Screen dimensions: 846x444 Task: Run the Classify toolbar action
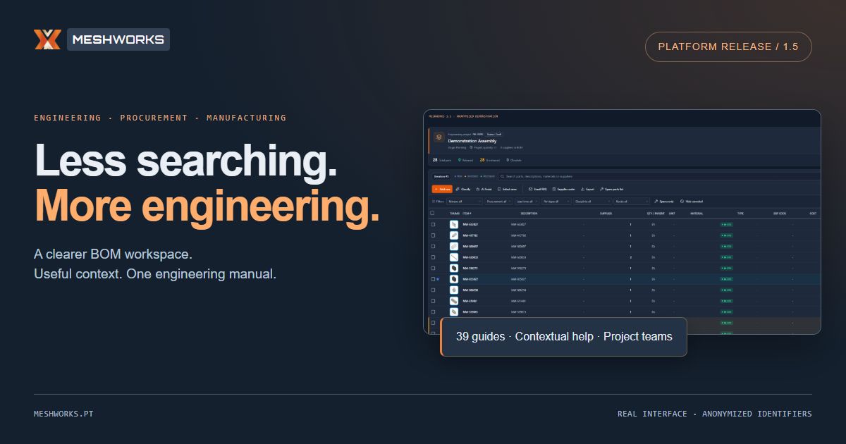(463, 189)
